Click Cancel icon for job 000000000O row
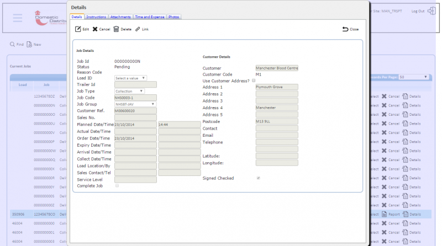 pos(384,114)
